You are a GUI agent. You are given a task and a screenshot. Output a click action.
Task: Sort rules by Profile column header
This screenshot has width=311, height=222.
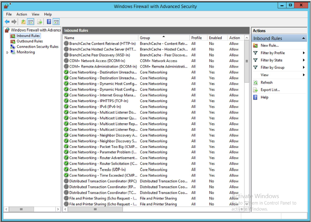(x=198, y=38)
